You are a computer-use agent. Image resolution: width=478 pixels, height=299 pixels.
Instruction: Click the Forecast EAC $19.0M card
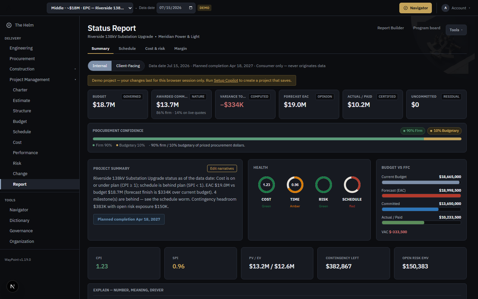309,104
